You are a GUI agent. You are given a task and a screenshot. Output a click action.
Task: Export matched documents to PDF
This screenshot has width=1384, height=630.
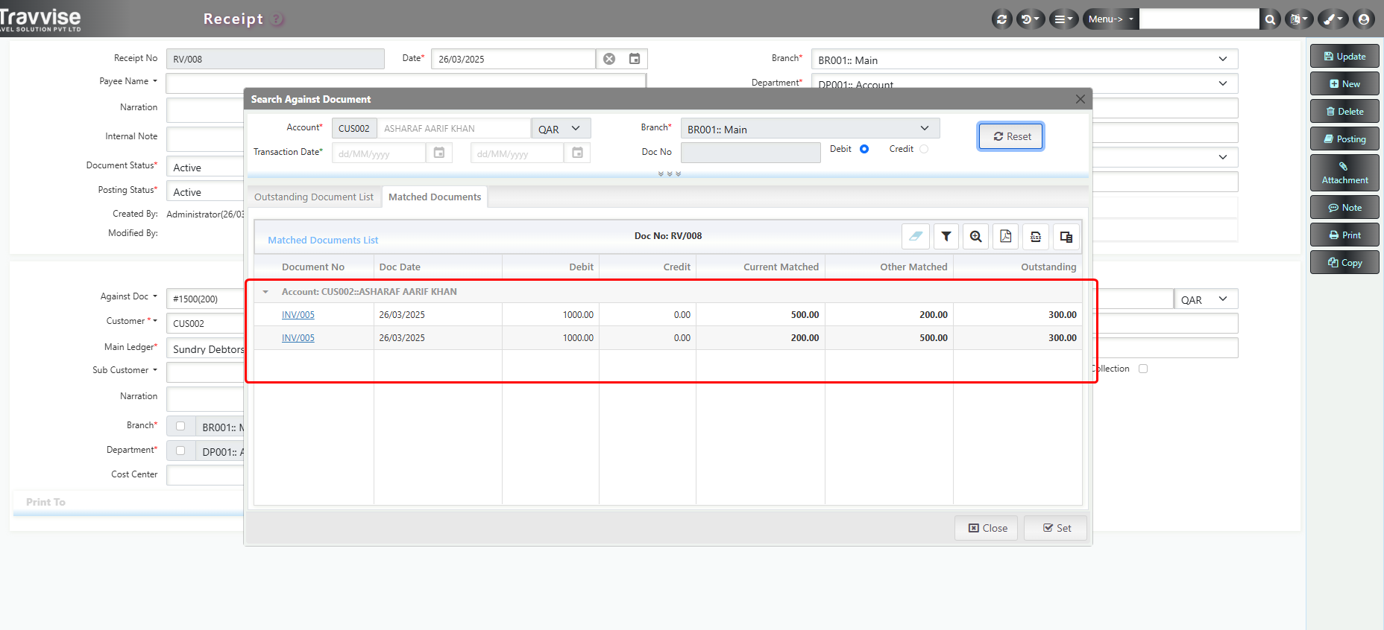coord(1006,236)
